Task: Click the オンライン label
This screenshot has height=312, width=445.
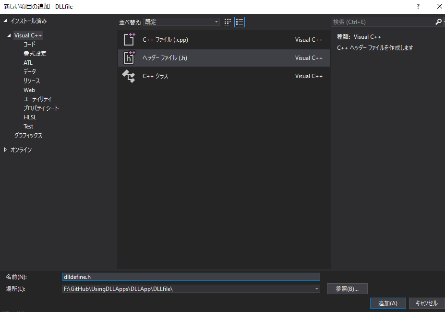Action: coord(21,150)
